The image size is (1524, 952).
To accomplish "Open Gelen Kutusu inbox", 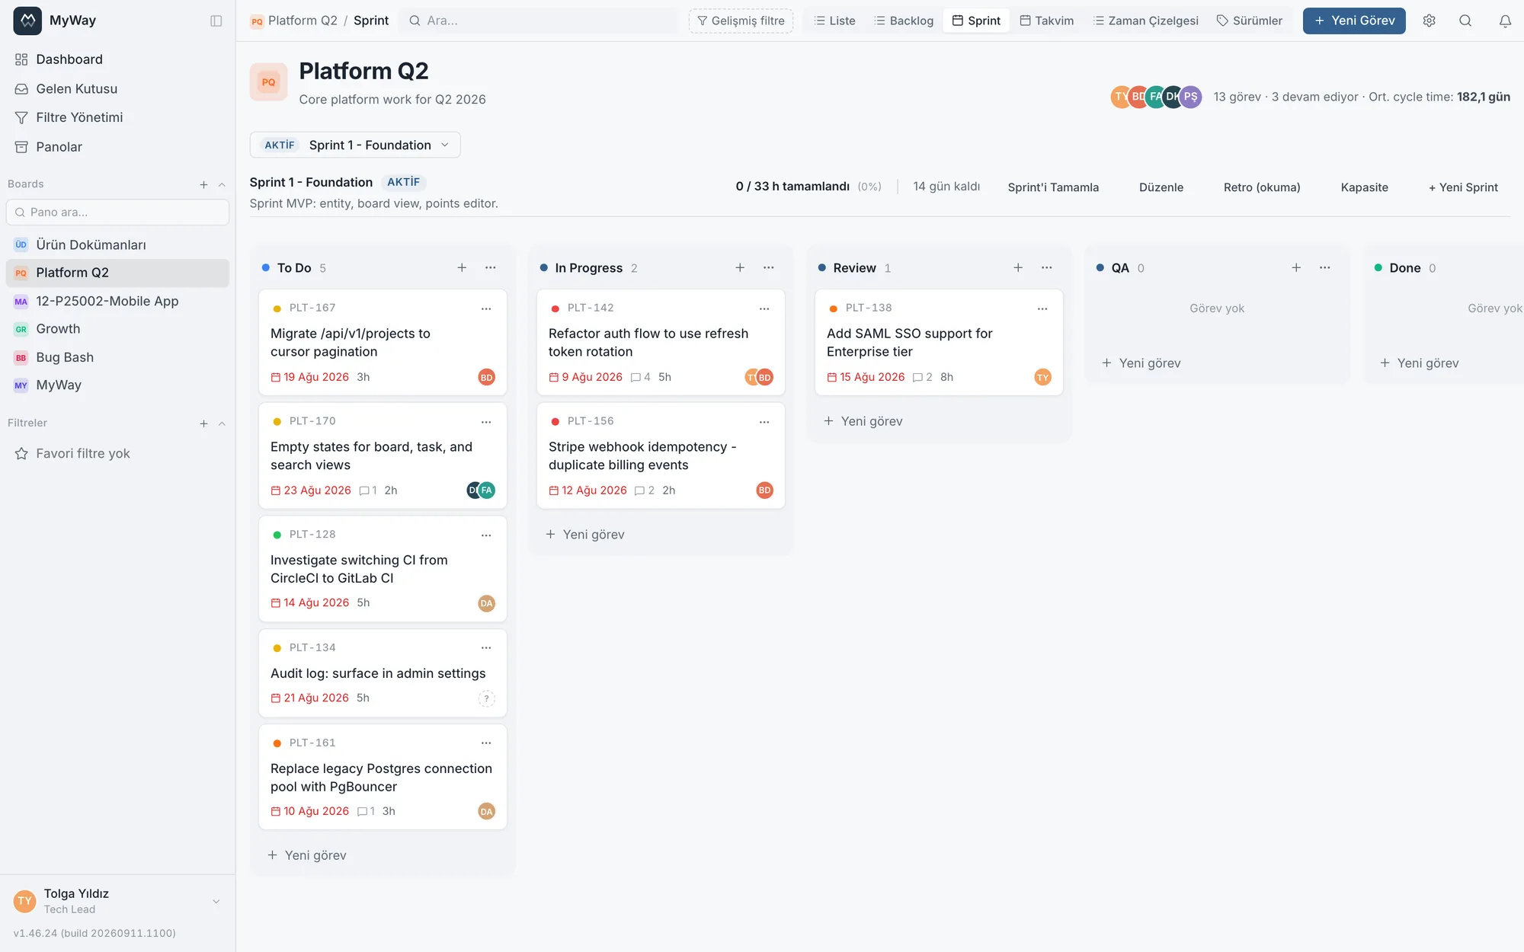I will click(x=117, y=89).
